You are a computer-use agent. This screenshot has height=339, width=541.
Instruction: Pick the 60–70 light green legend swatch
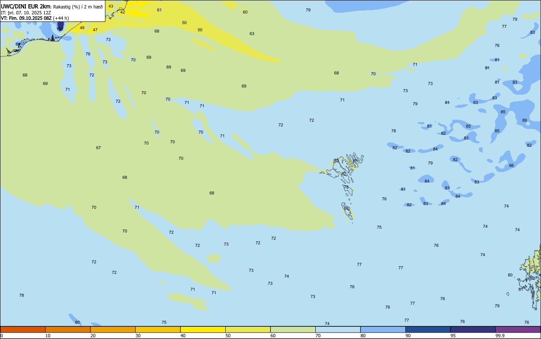click(293, 329)
